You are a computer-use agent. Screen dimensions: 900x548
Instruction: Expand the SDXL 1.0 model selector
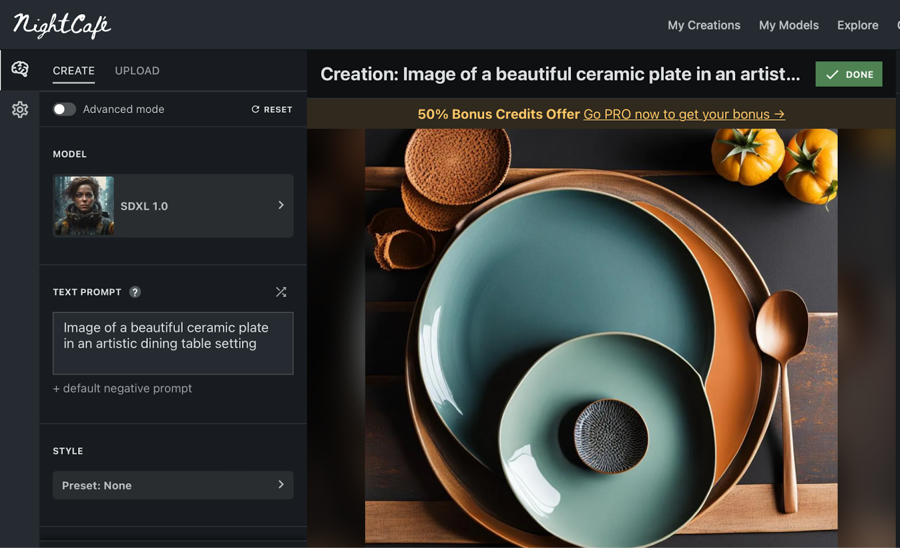[173, 205]
